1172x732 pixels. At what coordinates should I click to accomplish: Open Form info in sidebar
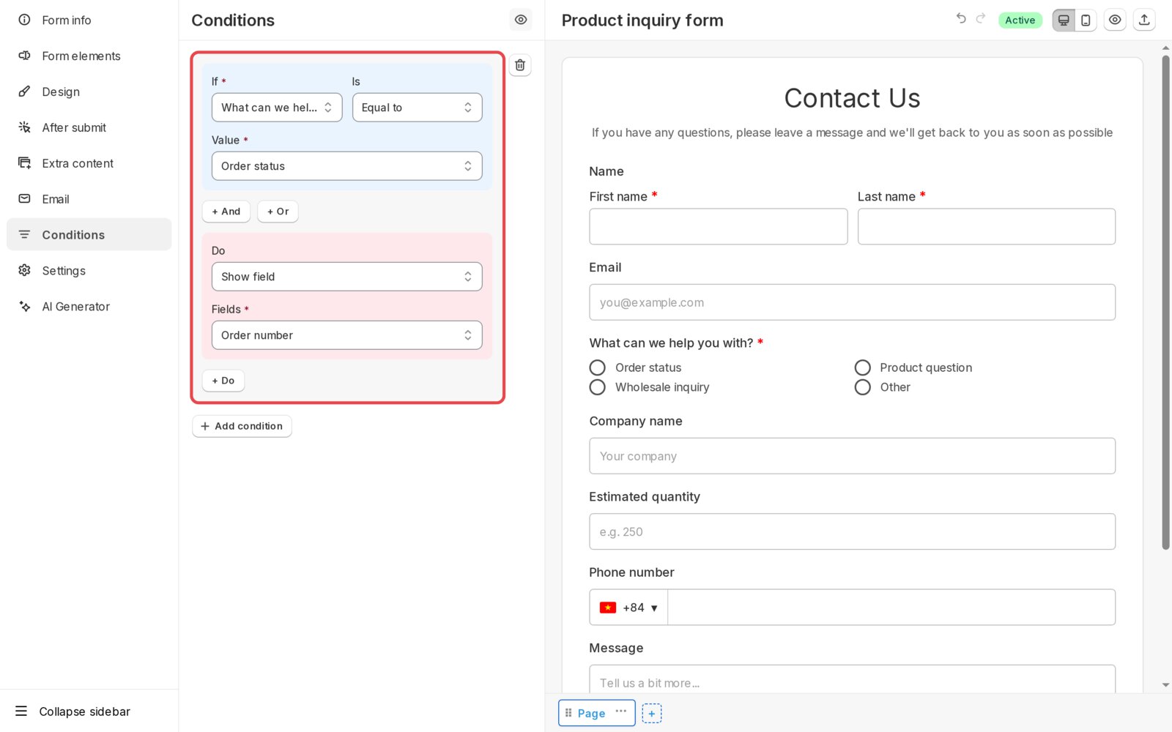tap(89, 20)
